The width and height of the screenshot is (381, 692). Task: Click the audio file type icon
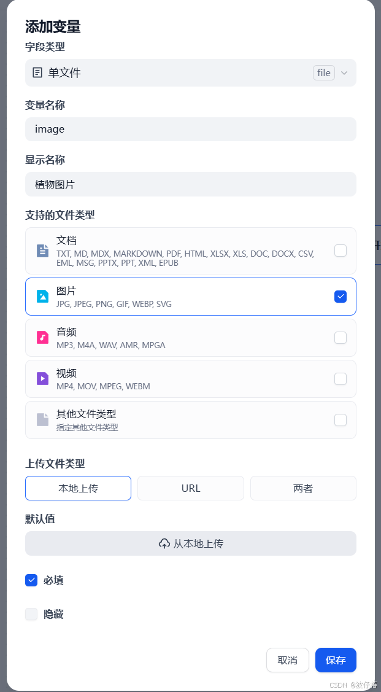point(41,337)
